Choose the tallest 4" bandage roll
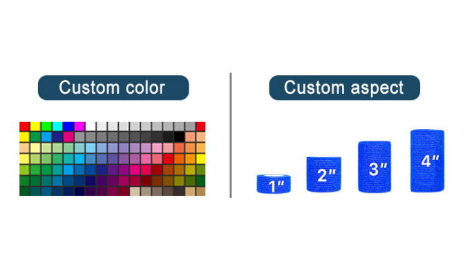The width and height of the screenshot is (463, 262). pyautogui.click(x=427, y=161)
